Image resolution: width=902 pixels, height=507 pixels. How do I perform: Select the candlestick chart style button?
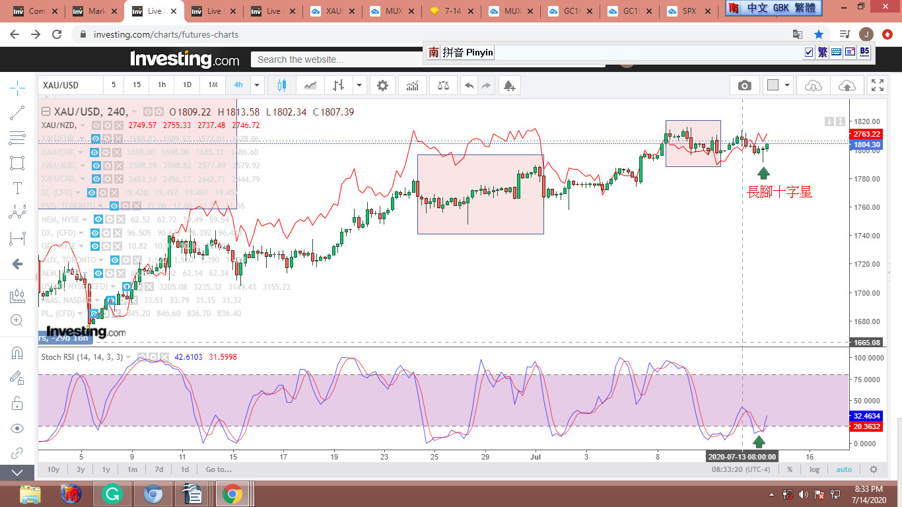283,85
